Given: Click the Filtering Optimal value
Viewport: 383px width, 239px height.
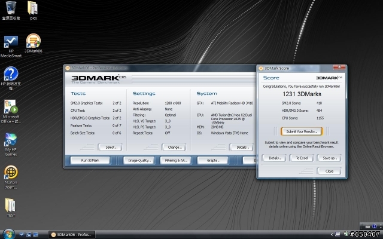Looking at the screenshot, I should [171, 115].
